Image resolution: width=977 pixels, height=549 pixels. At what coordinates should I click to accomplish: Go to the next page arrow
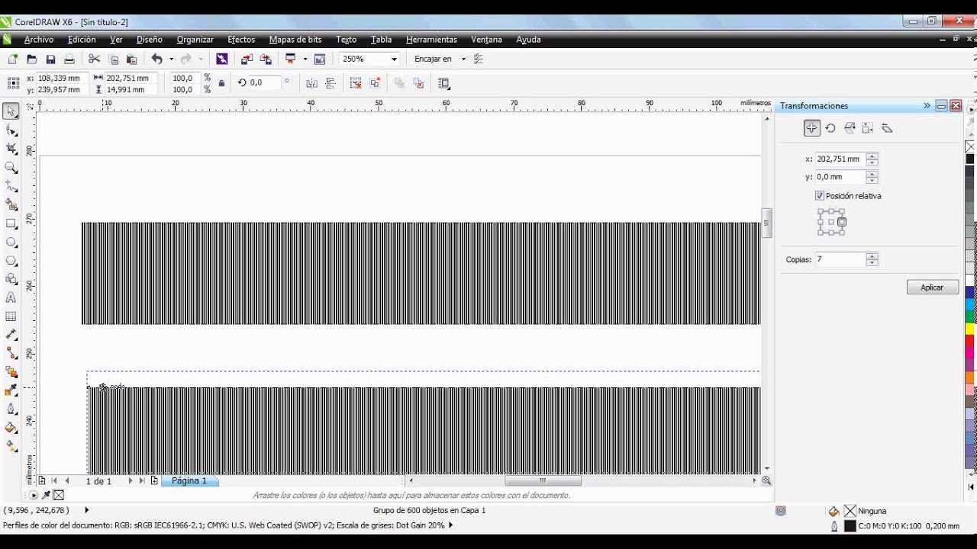click(131, 481)
